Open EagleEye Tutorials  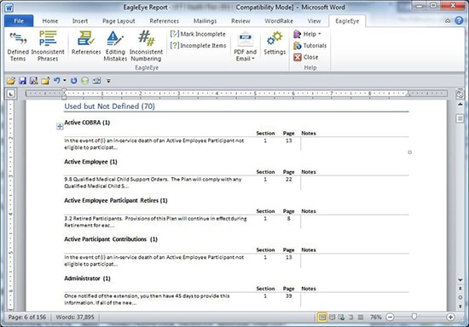(x=310, y=45)
